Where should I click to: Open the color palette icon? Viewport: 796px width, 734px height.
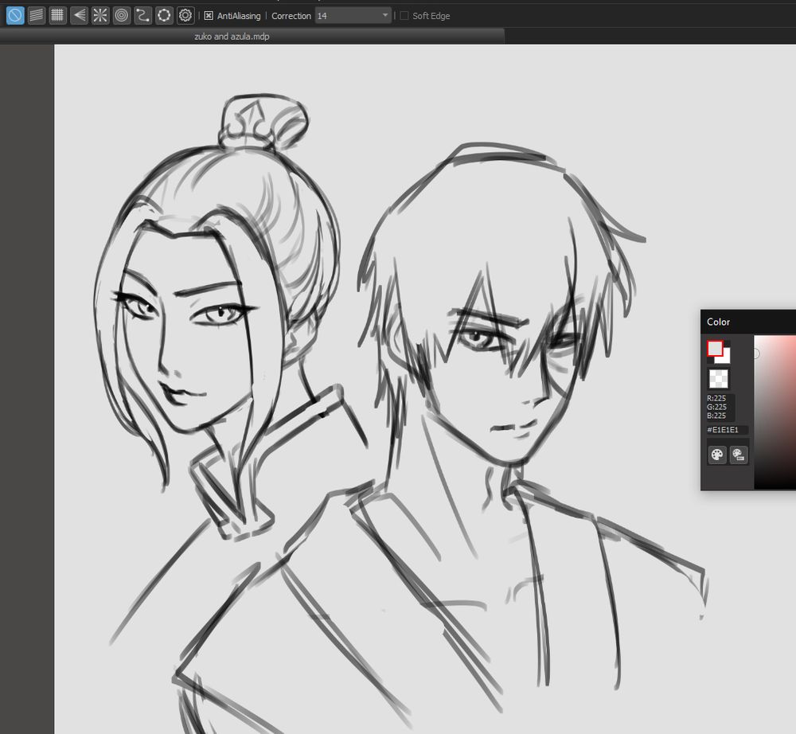pos(717,455)
